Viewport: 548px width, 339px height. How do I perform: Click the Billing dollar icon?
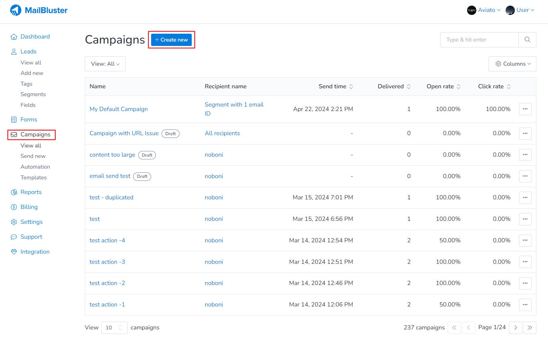(x=14, y=207)
